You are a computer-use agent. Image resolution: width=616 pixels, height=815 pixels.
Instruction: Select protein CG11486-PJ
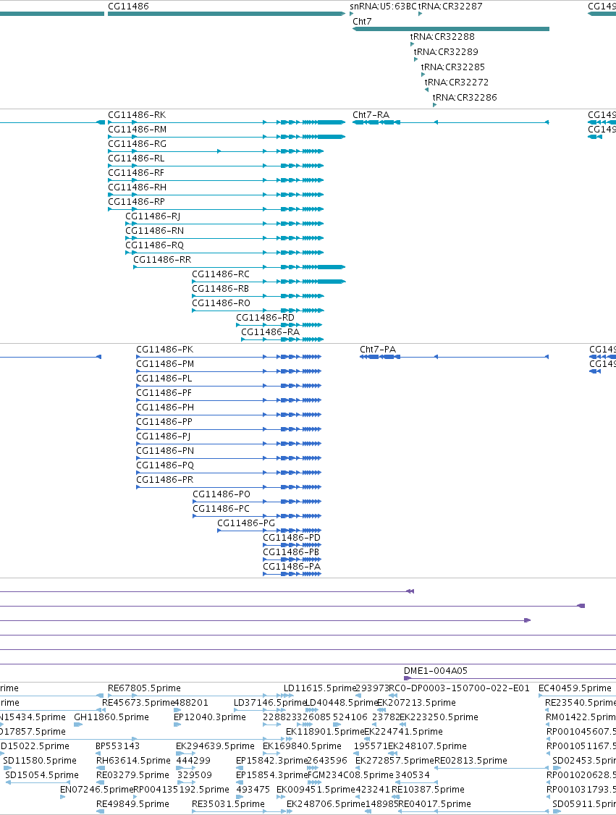click(x=163, y=436)
